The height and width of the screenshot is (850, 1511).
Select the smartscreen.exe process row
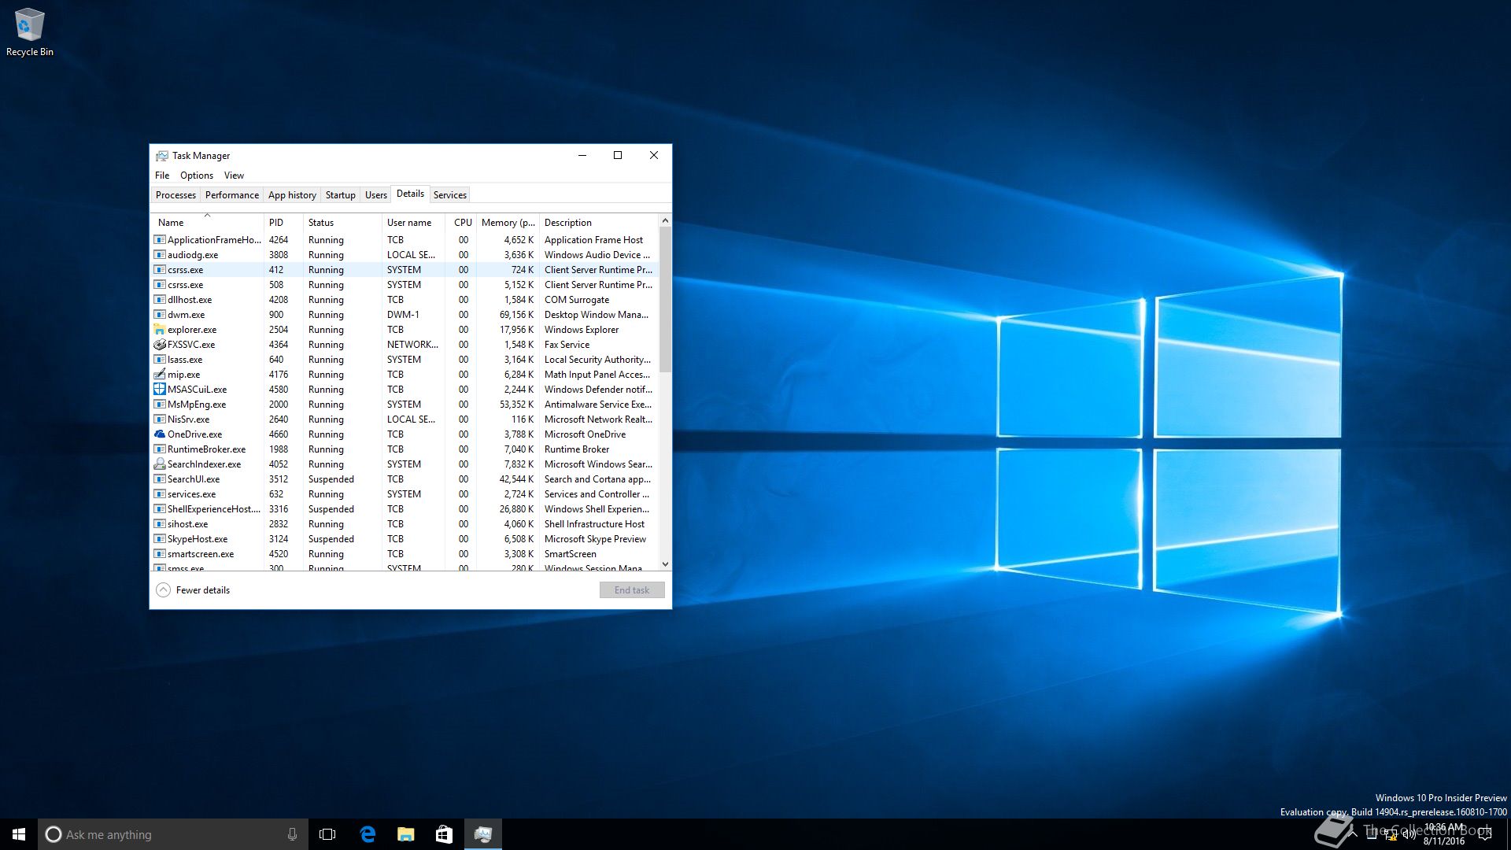405,554
